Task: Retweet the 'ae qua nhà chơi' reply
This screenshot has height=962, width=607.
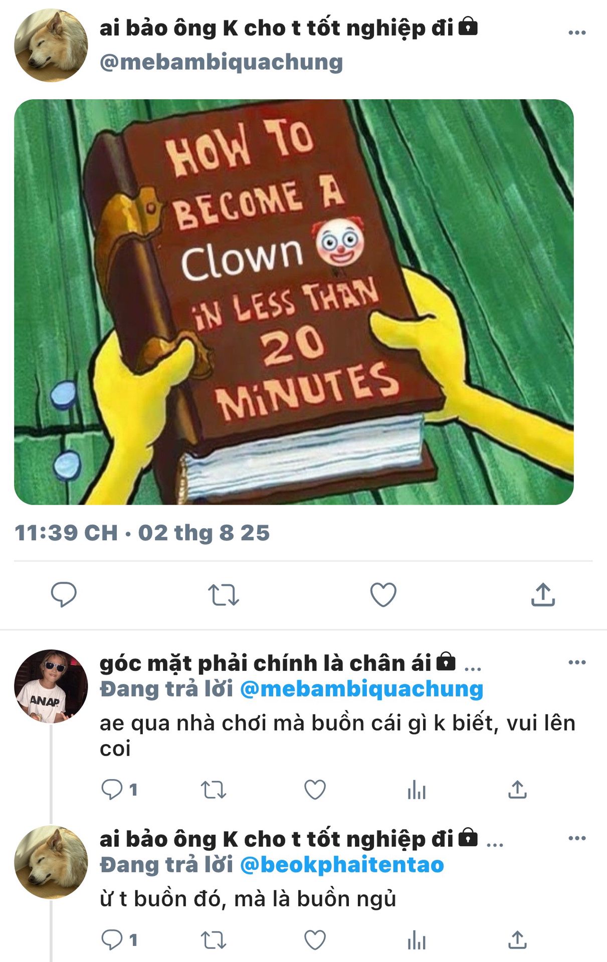Action: tap(214, 790)
